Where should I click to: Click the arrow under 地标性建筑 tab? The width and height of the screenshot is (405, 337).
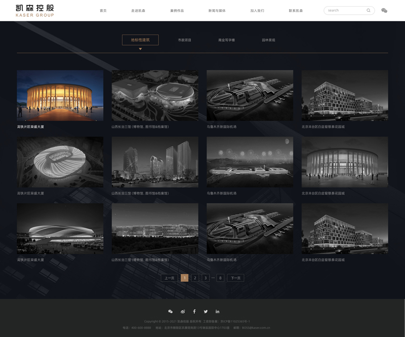tap(140, 49)
